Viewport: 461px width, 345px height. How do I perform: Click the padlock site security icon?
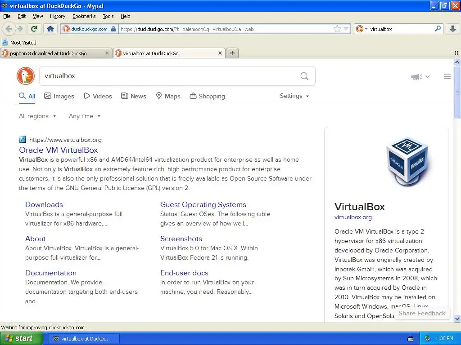pyautogui.click(x=113, y=29)
